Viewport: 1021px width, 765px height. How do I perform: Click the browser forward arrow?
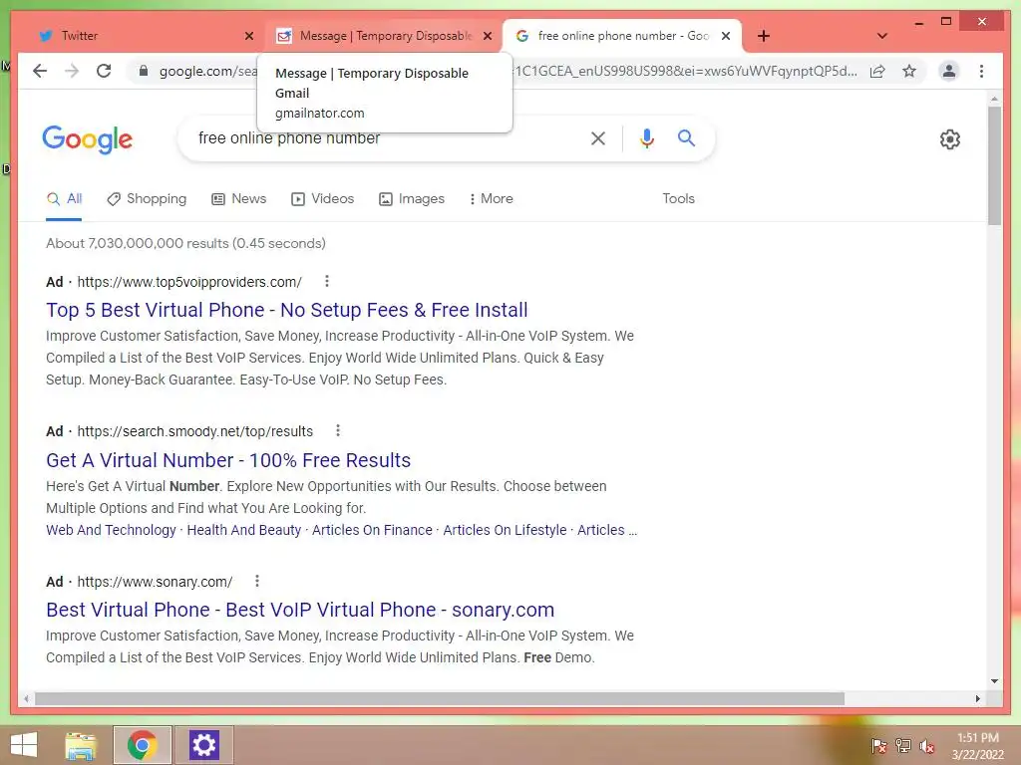[x=72, y=71]
